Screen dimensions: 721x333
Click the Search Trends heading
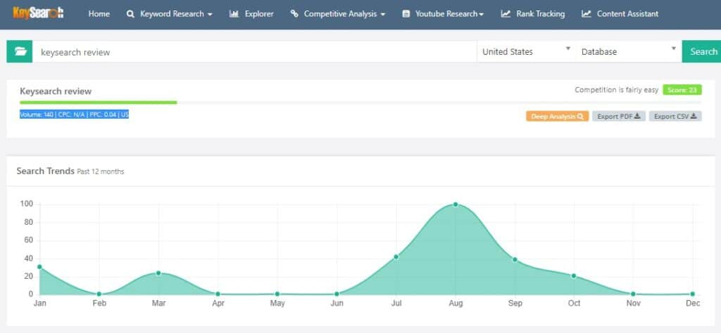pos(45,171)
